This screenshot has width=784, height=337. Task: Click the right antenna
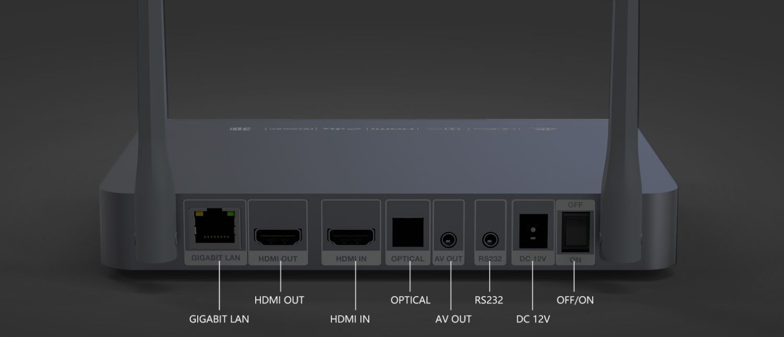click(621, 131)
